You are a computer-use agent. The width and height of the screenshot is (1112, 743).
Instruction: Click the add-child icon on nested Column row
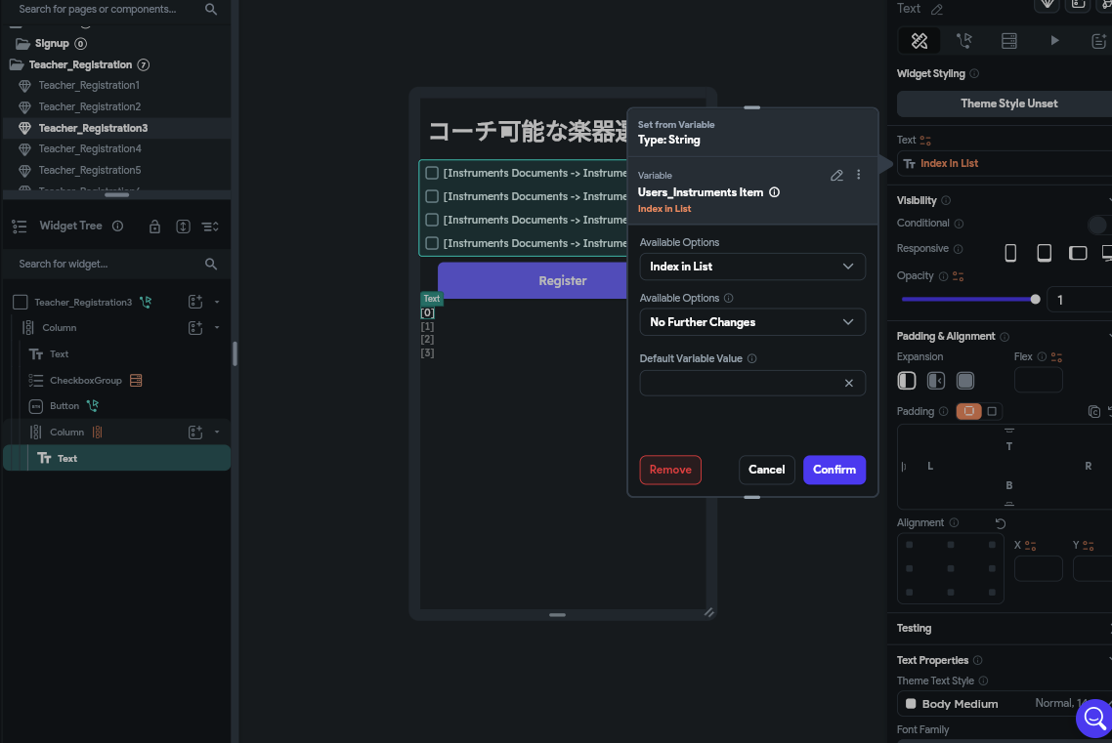tap(195, 433)
